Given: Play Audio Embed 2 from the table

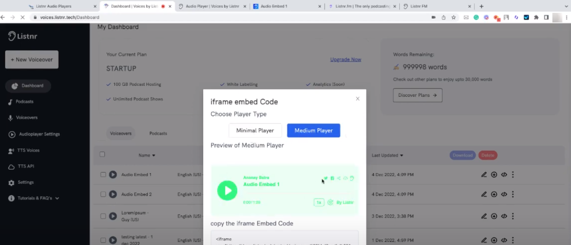Looking at the screenshot, I should click(113, 194).
